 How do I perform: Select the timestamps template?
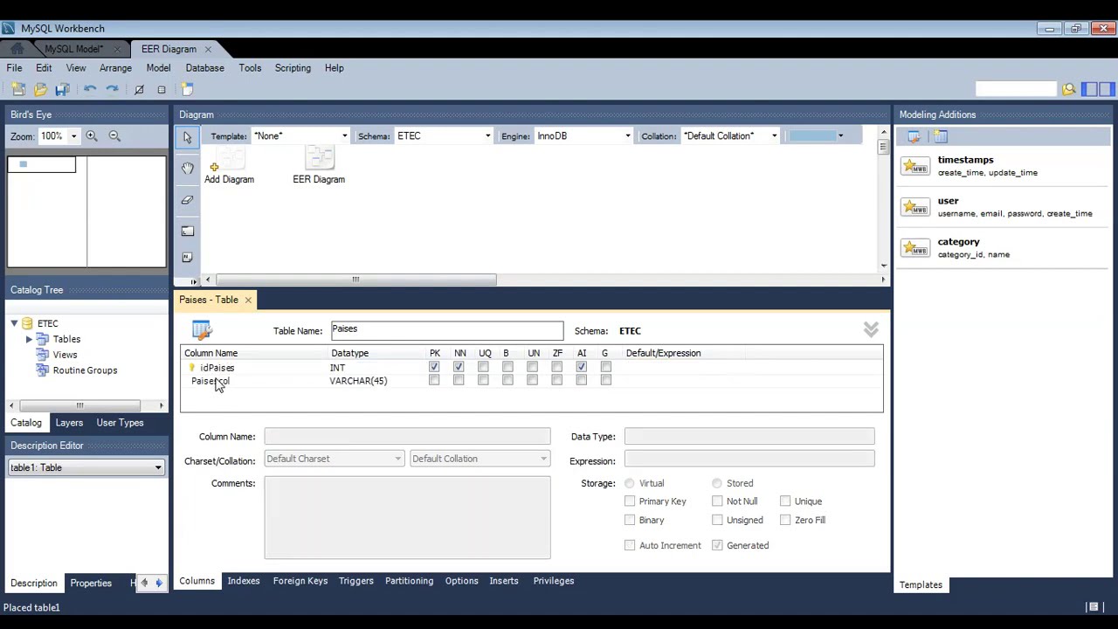tap(1004, 166)
